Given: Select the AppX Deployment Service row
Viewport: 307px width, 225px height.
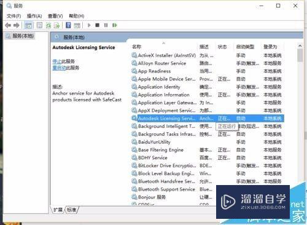Looking at the screenshot, I should pos(207,111).
